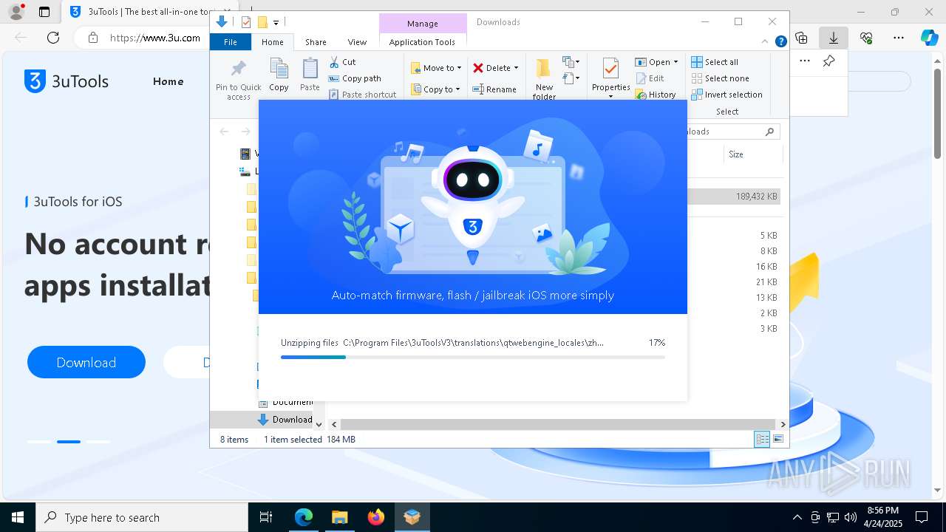The height and width of the screenshot is (532, 946).
Task: Launch Firefox from the taskbar
Action: pos(375,517)
